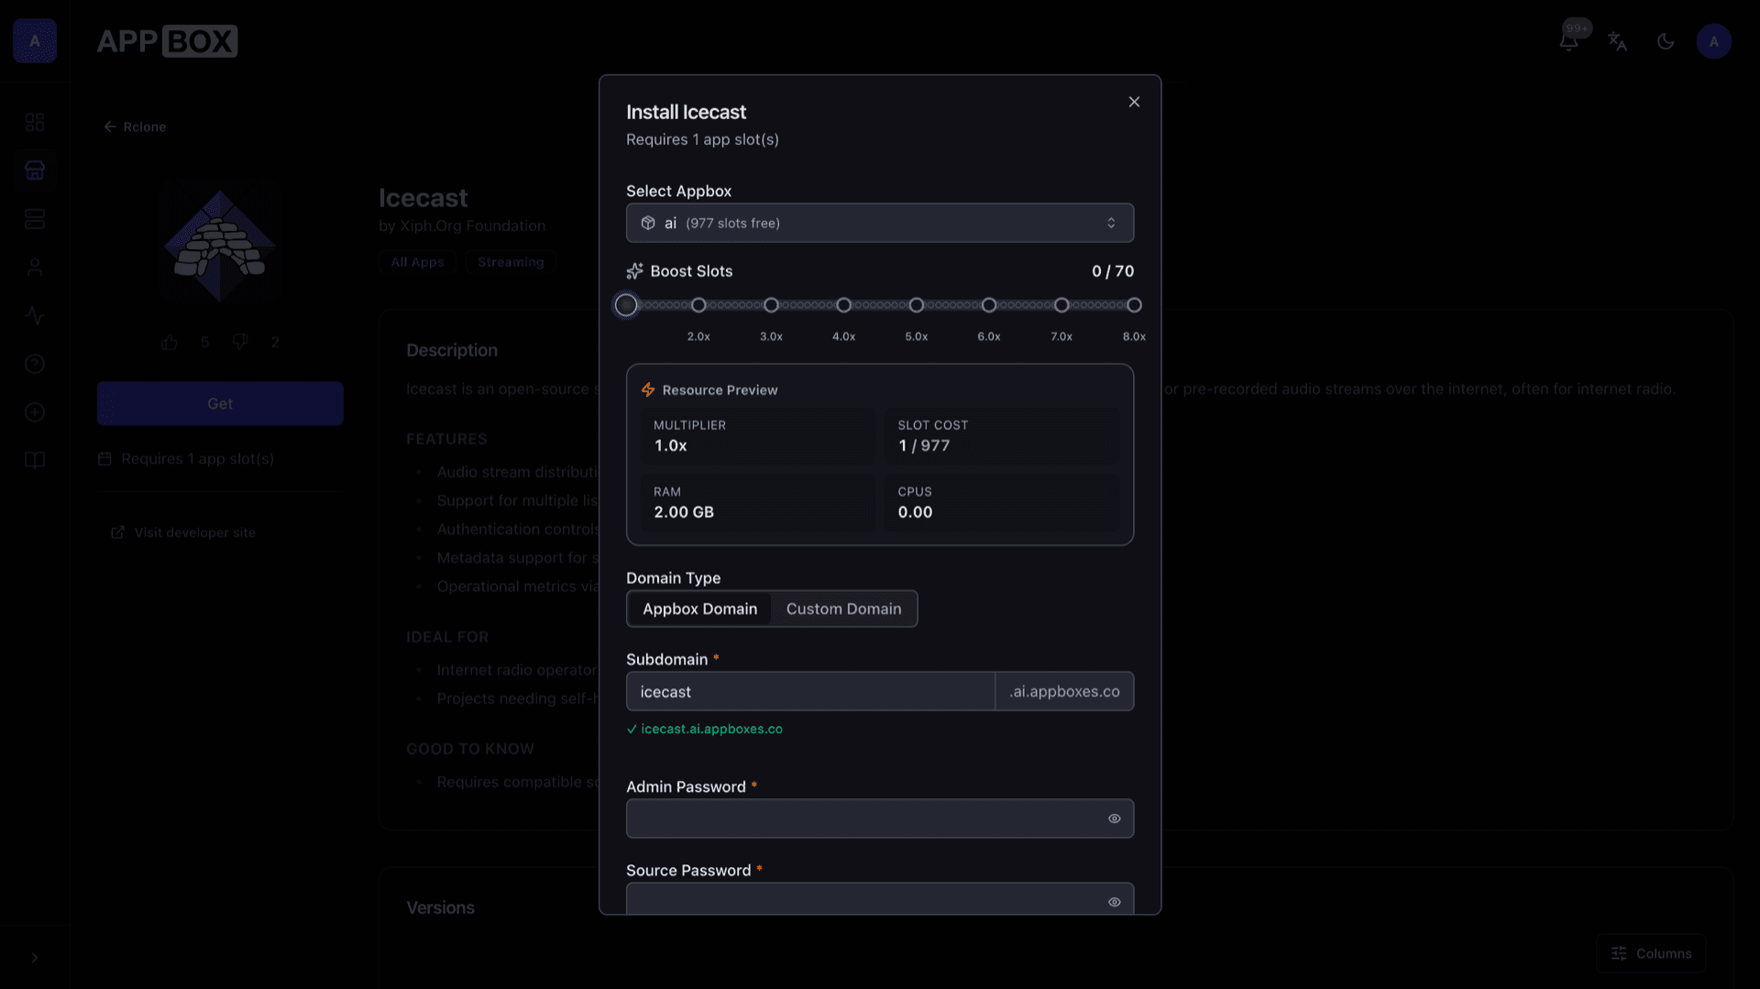Open the language translation menu
This screenshot has width=1760, height=989.
(1617, 41)
